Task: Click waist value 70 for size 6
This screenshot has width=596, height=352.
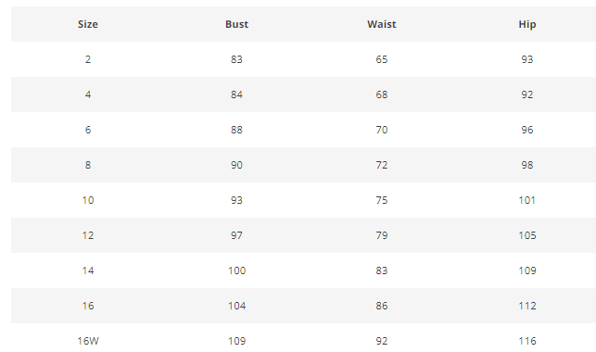Action: 382,130
